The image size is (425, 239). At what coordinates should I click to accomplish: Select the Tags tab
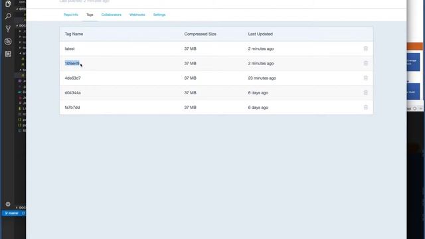(x=90, y=15)
